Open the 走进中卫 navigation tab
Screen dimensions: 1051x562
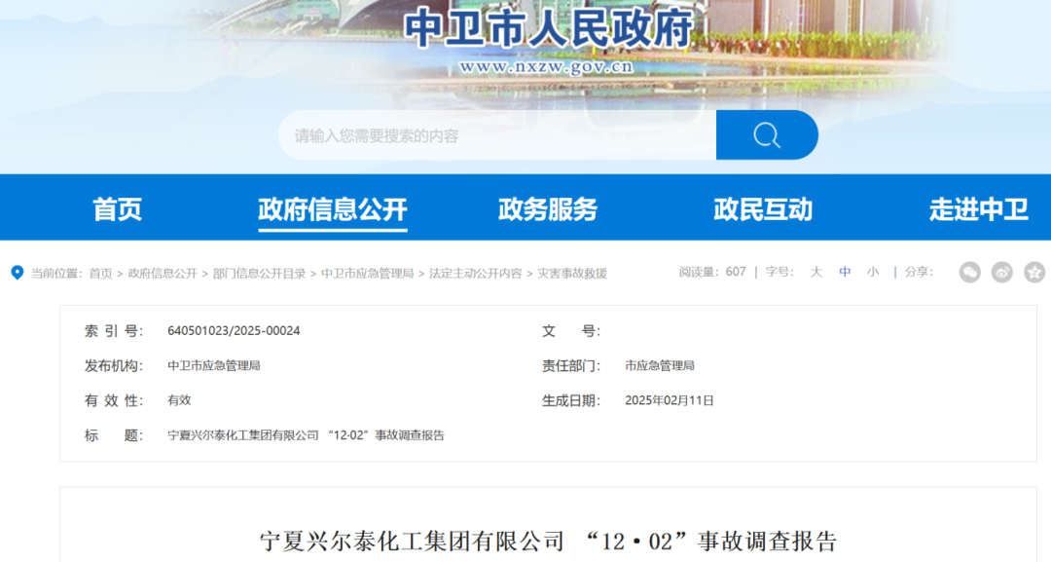(979, 209)
